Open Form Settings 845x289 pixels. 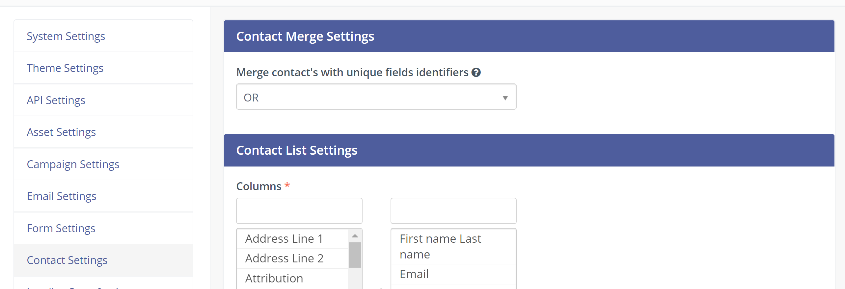click(61, 228)
